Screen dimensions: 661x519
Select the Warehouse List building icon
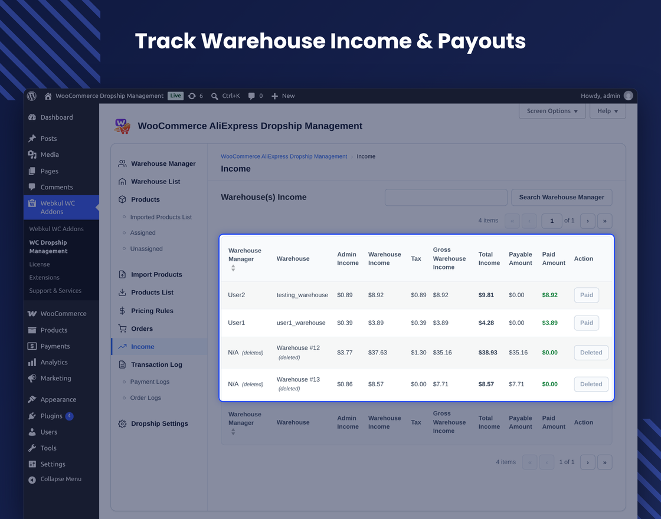click(122, 182)
